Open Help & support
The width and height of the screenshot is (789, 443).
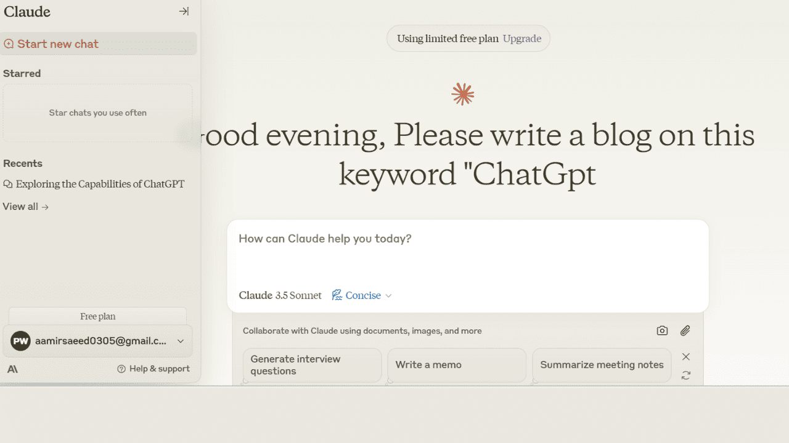point(153,369)
